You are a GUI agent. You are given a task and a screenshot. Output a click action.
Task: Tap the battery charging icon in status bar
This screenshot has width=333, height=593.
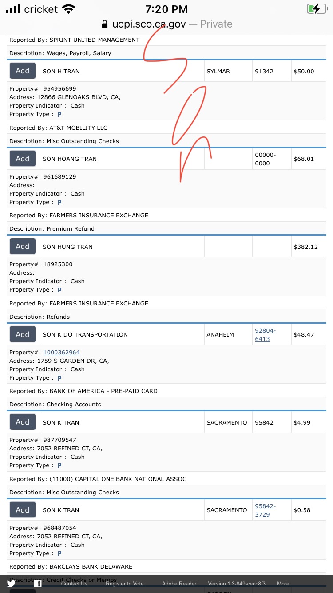pyautogui.click(x=317, y=9)
